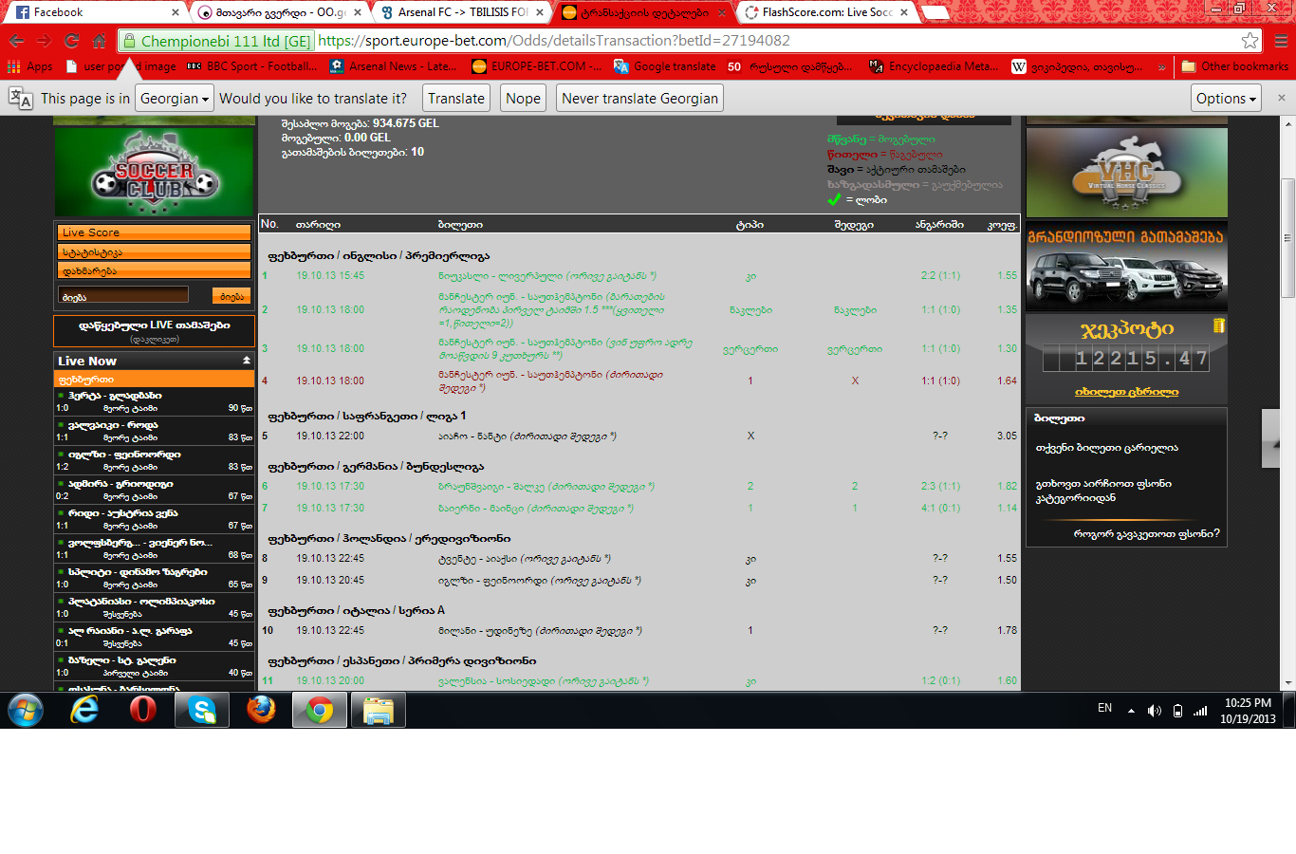The width and height of the screenshot is (1296, 854).
Task: Click the volume speaker tray icon
Action: pyautogui.click(x=1155, y=711)
